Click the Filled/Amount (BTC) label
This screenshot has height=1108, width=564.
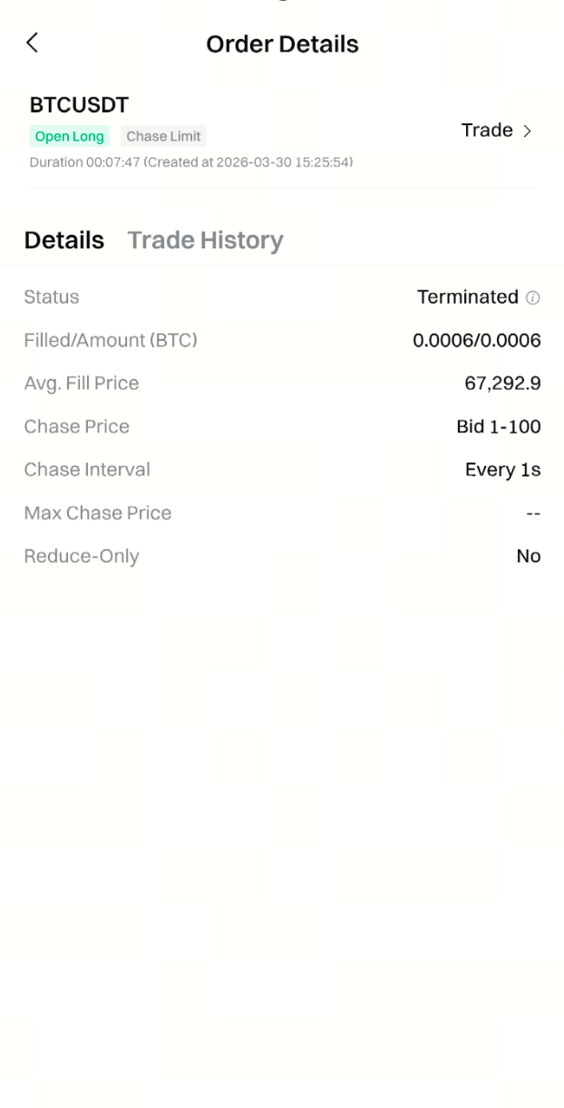[111, 341]
